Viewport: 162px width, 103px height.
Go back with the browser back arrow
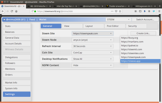click(3, 11)
